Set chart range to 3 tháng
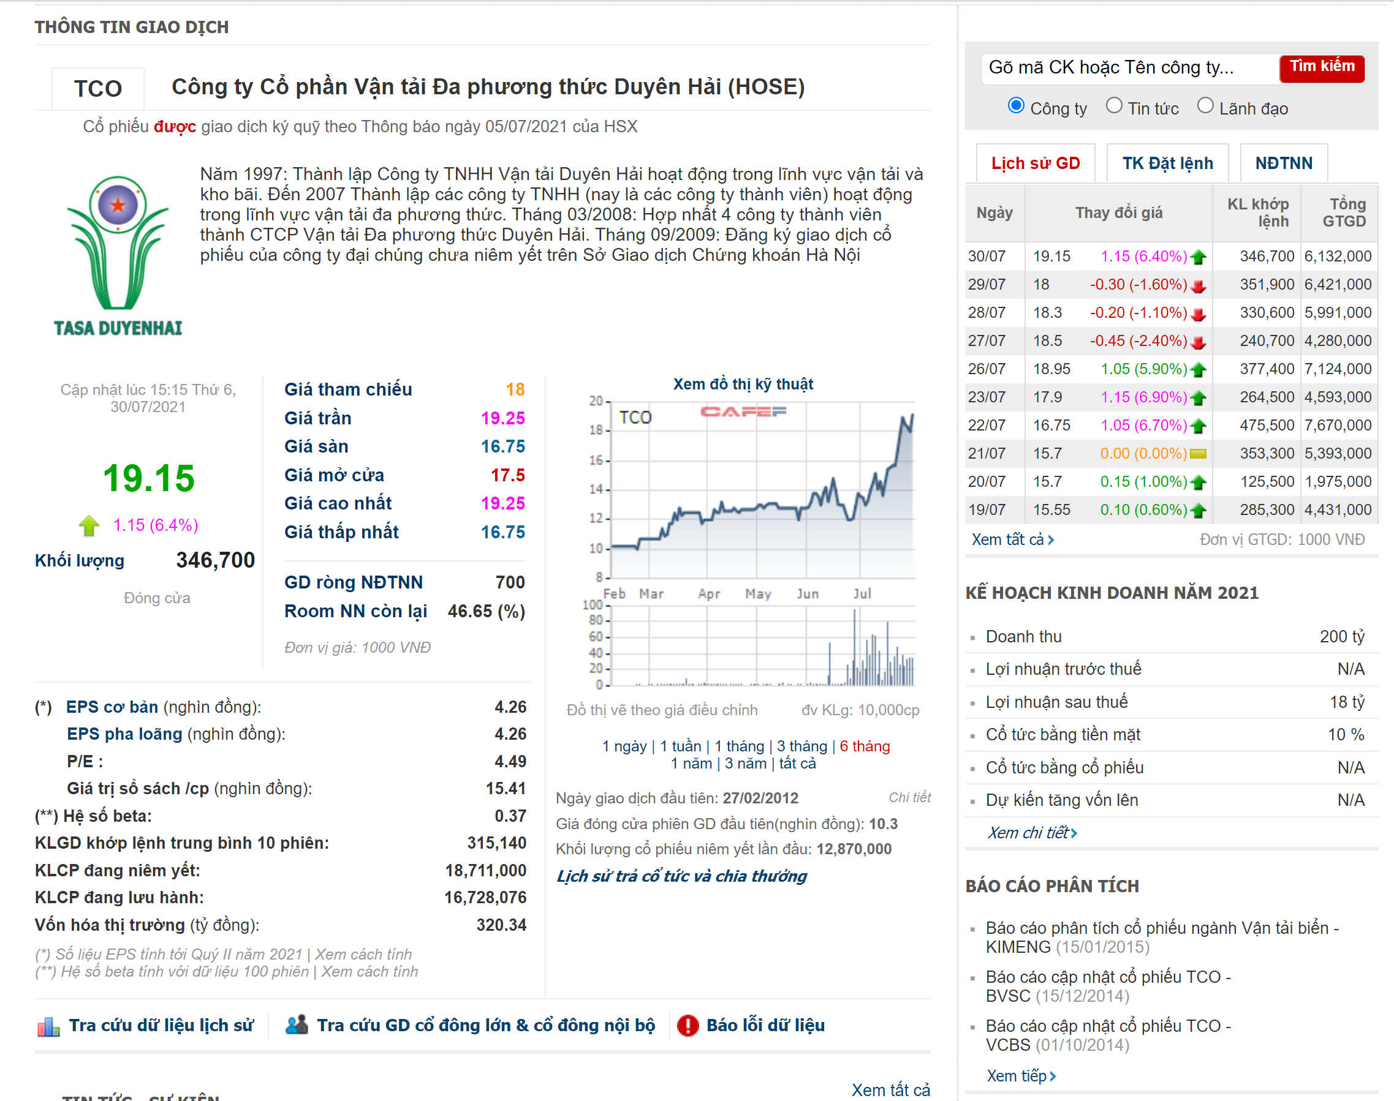This screenshot has width=1394, height=1101. click(x=802, y=746)
